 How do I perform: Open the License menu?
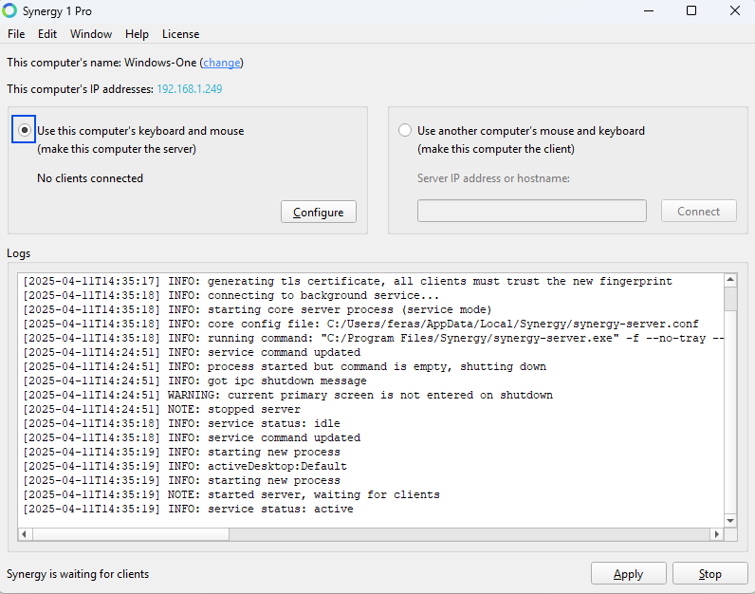pyautogui.click(x=180, y=34)
